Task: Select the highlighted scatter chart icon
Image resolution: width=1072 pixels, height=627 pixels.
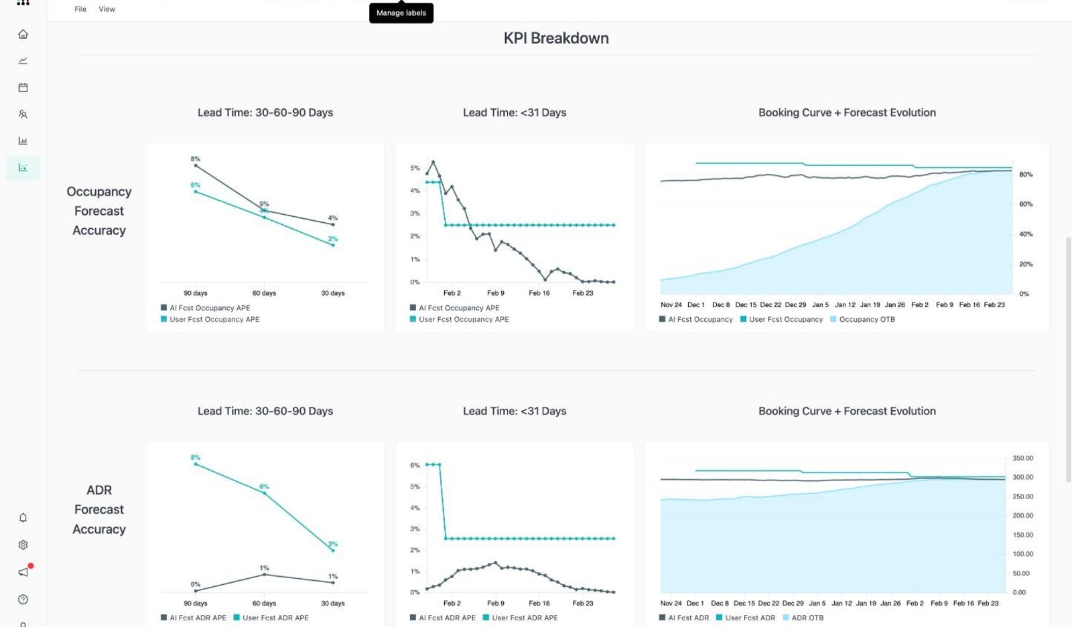Action: pyautogui.click(x=23, y=168)
